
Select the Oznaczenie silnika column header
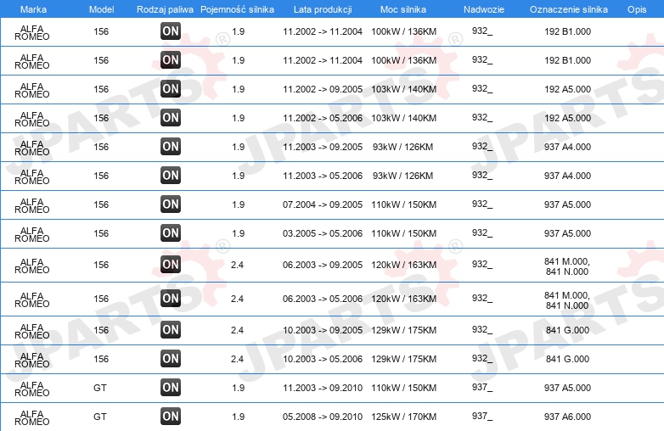point(569,9)
